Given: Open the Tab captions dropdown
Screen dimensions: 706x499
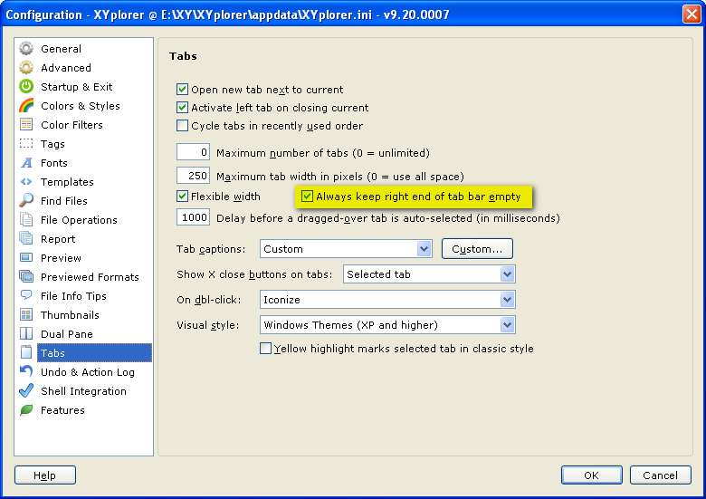Looking at the screenshot, I should pyautogui.click(x=424, y=249).
